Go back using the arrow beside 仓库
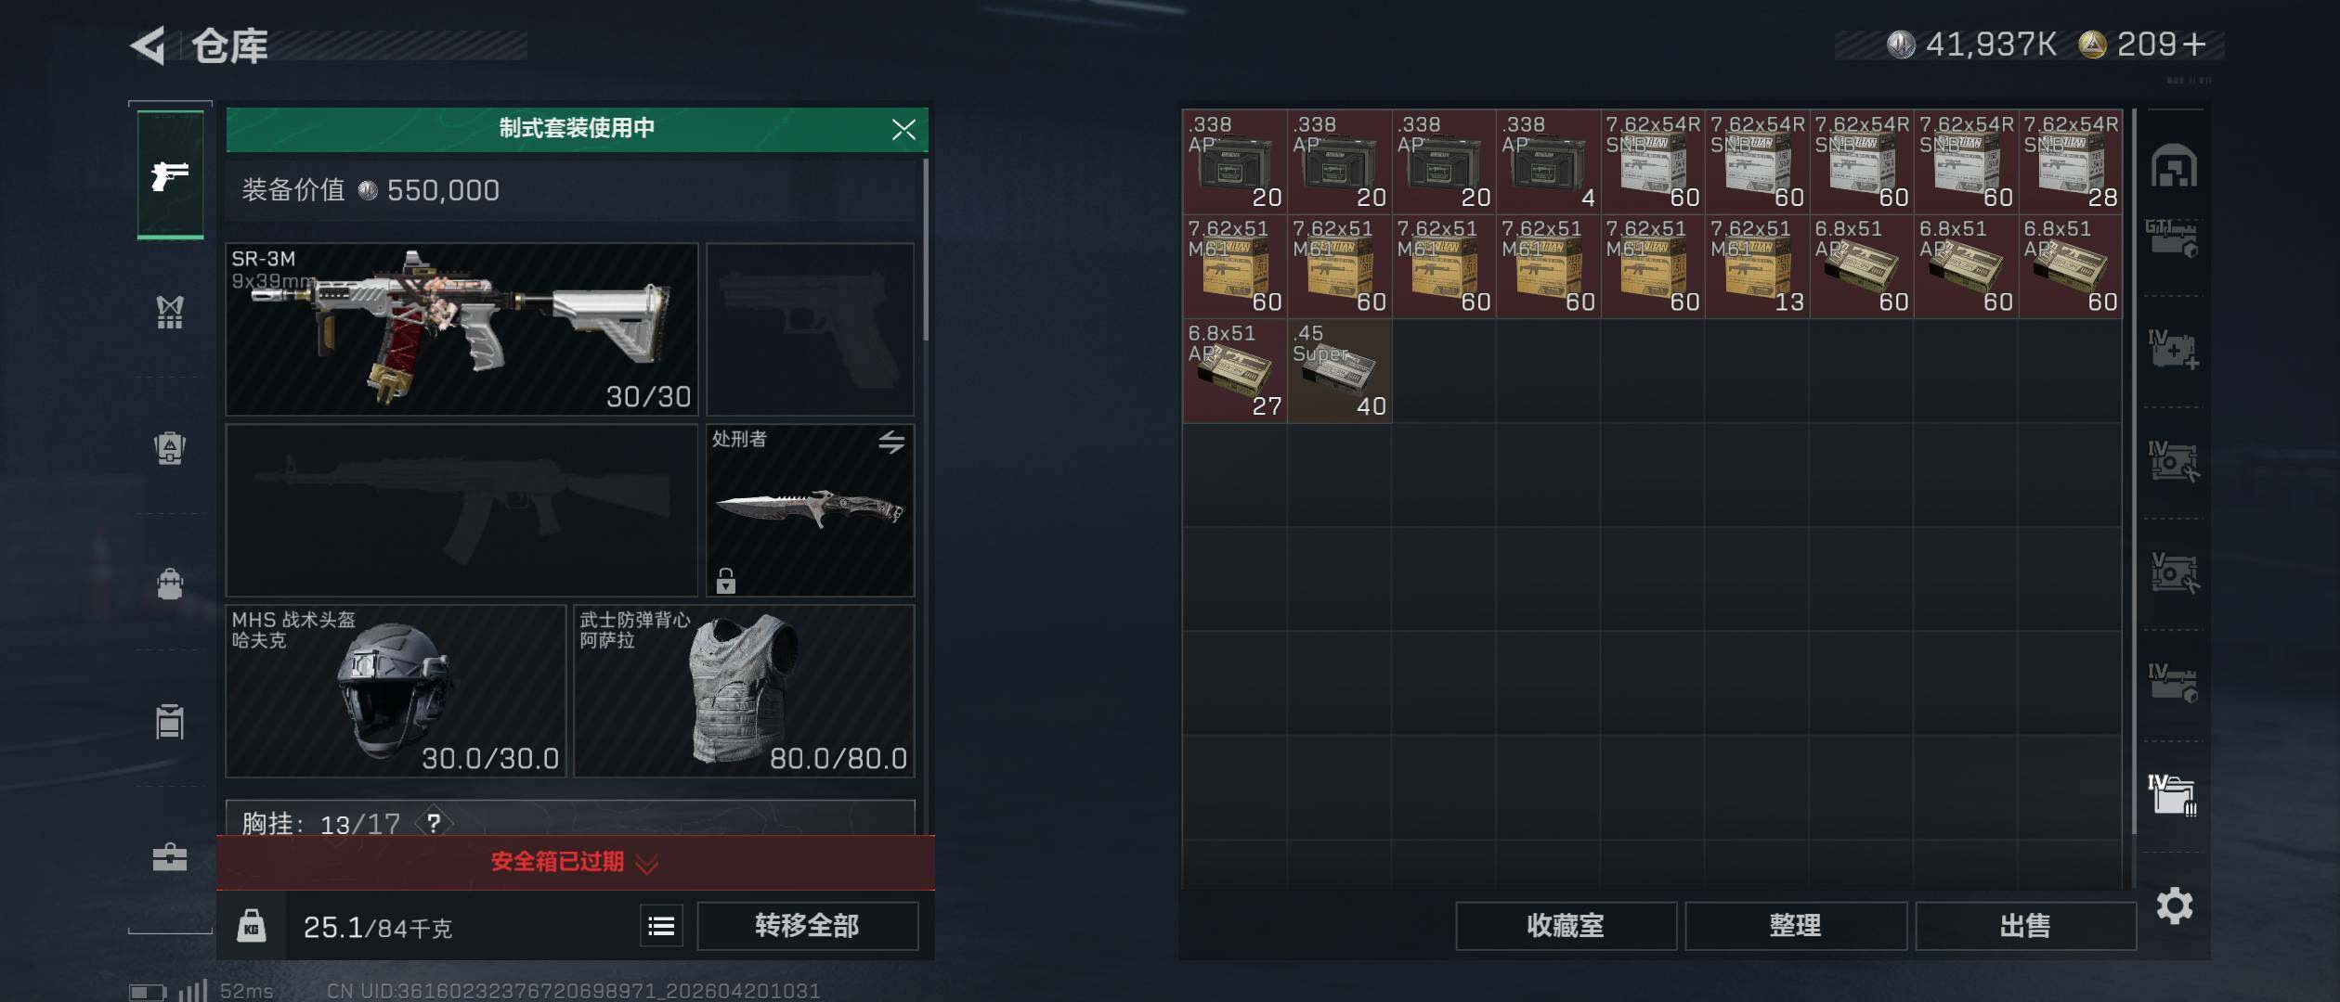 tap(149, 45)
